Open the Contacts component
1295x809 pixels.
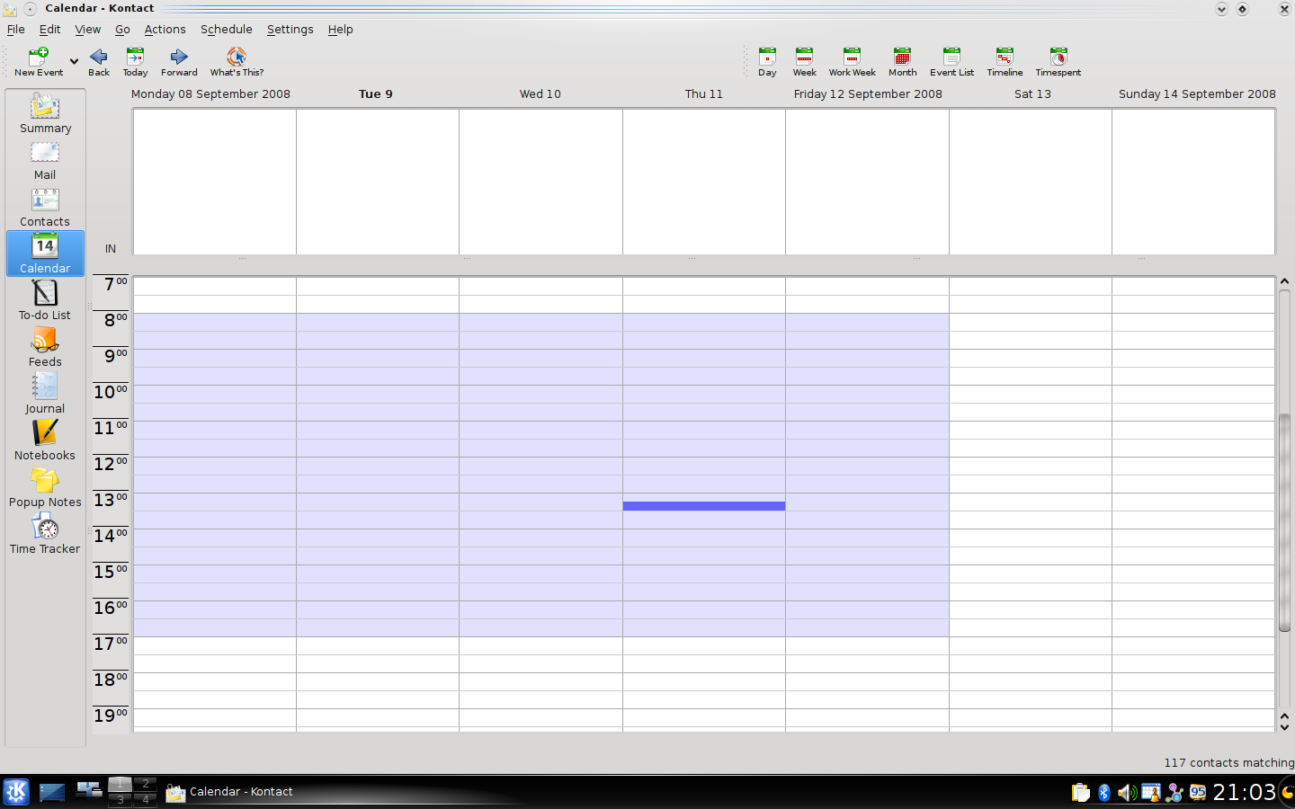[45, 207]
